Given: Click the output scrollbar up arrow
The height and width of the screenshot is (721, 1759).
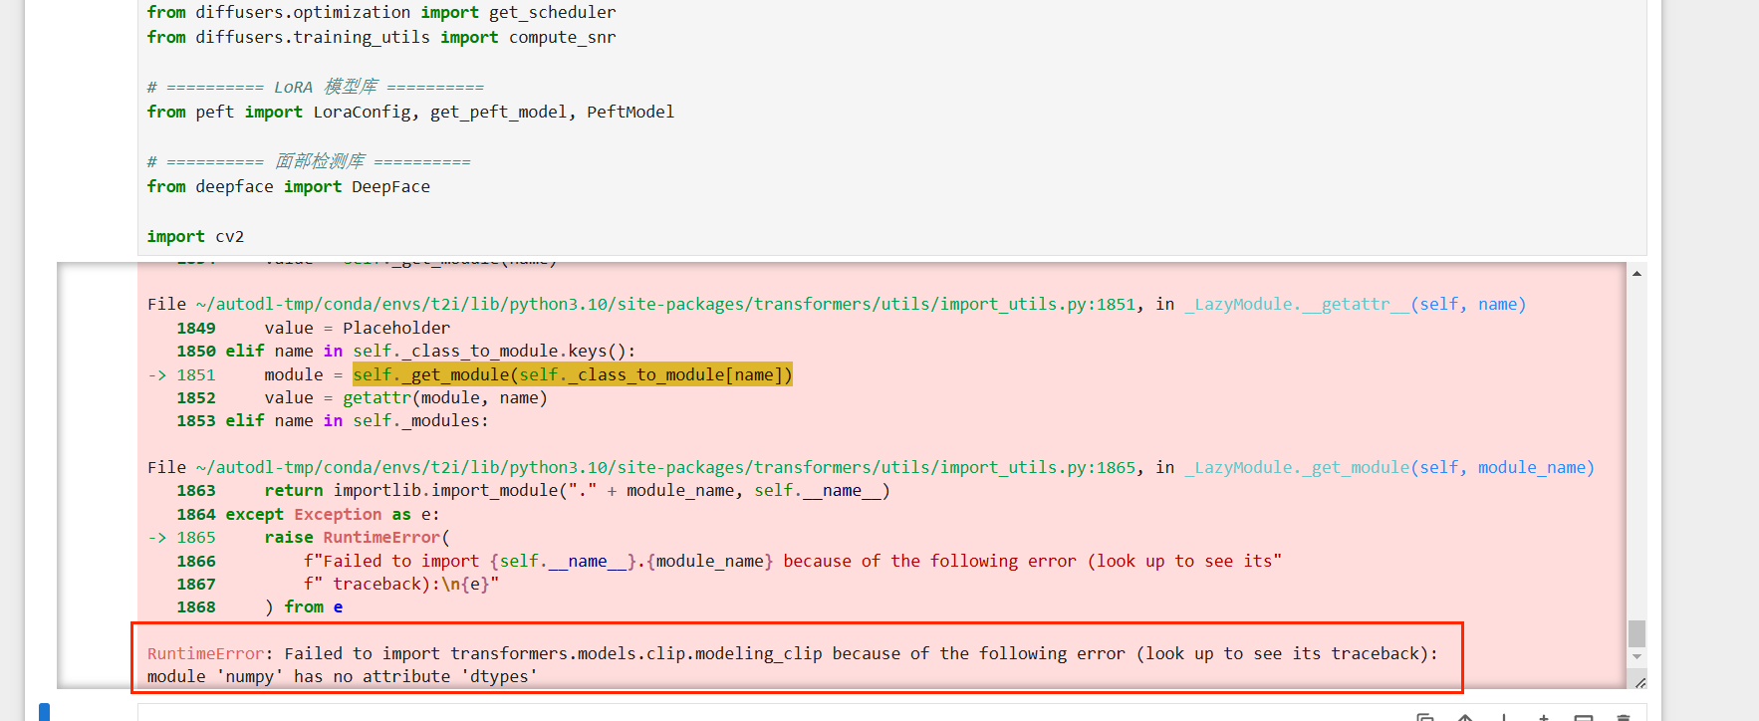Looking at the screenshot, I should [x=1636, y=273].
